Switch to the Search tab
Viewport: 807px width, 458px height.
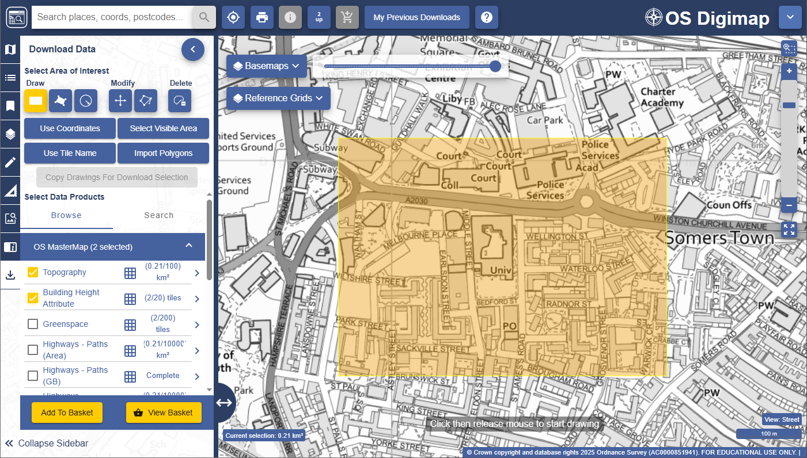click(x=158, y=215)
